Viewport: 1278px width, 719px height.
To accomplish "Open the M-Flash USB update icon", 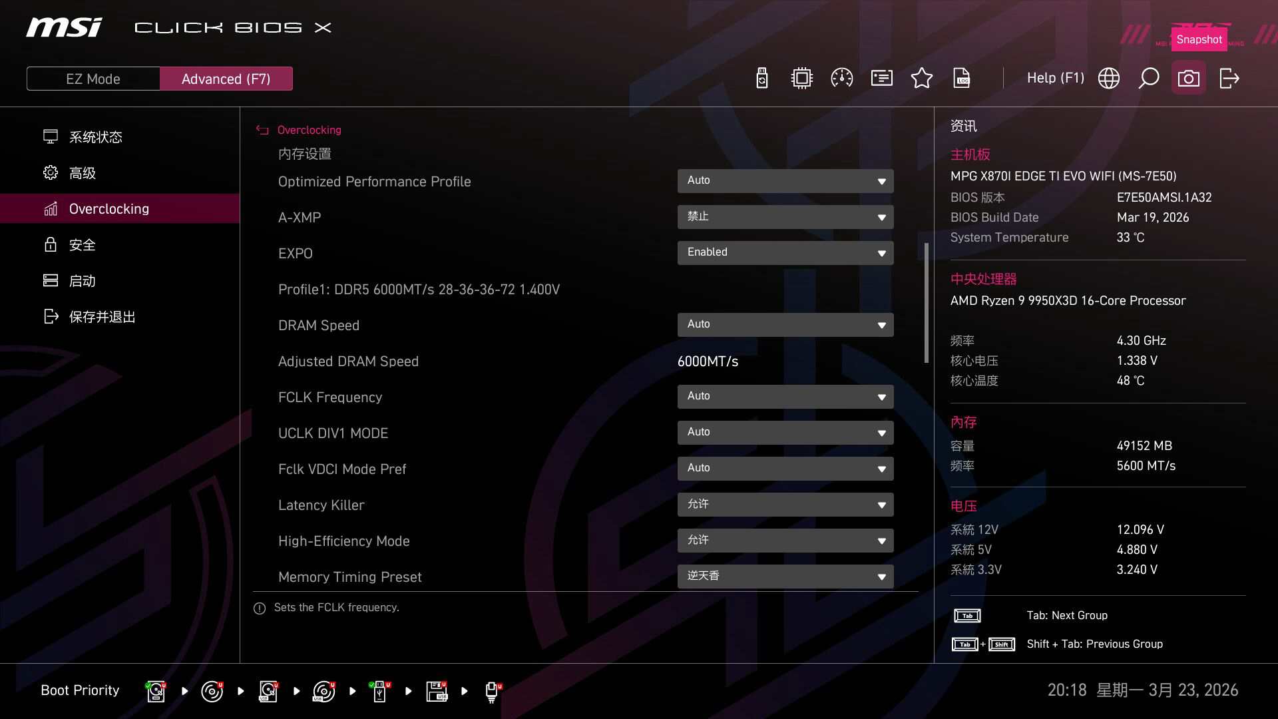I will (x=762, y=79).
